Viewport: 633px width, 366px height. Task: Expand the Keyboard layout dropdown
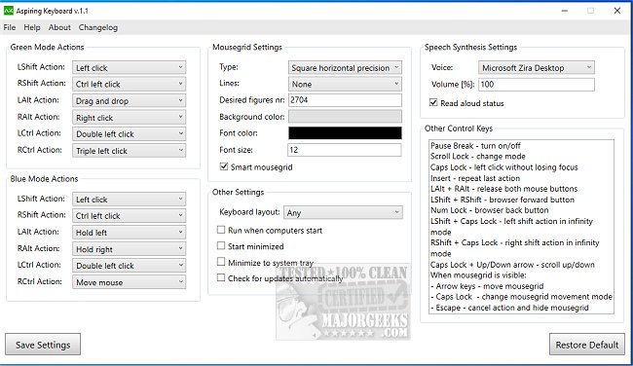tap(343, 212)
